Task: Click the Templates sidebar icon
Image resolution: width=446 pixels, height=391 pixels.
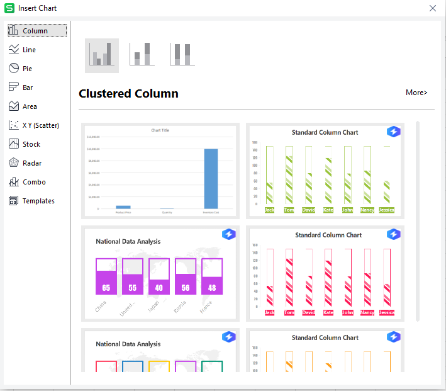Action: (x=14, y=200)
